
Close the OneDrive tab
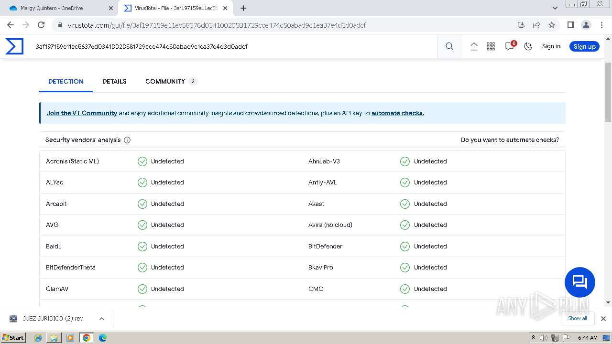click(110, 8)
